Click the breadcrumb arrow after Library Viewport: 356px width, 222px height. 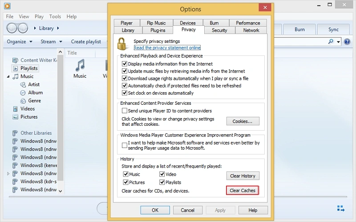coord(58,28)
